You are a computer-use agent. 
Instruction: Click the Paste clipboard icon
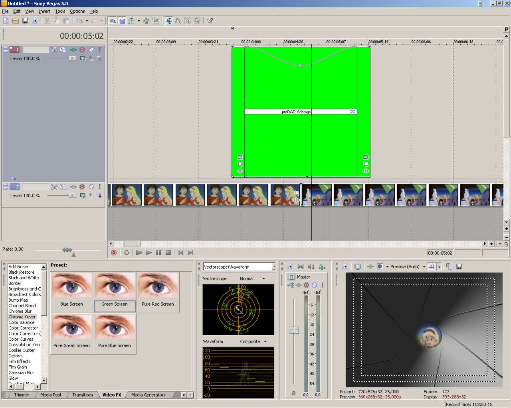click(66, 21)
